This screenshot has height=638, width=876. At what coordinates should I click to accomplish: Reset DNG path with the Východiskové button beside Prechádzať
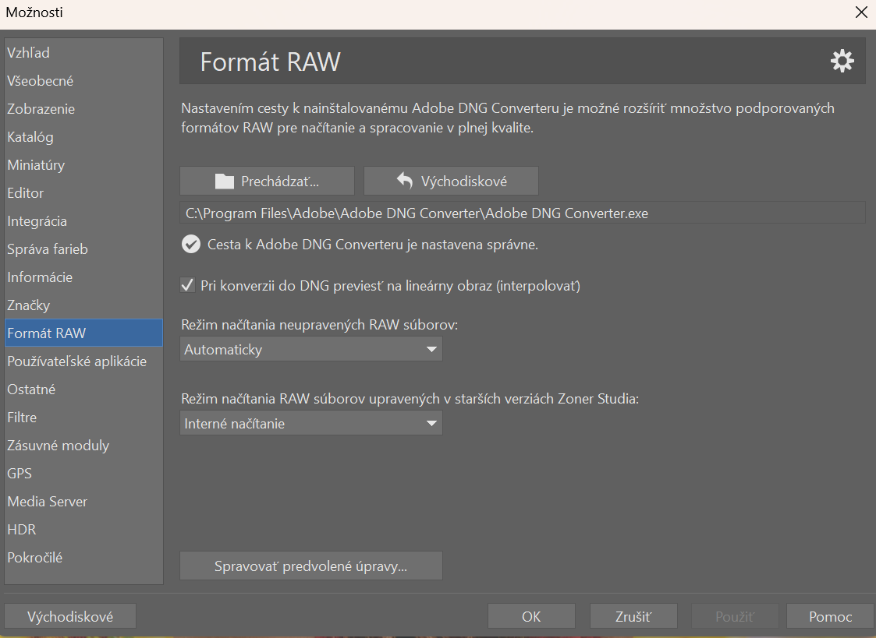451,181
